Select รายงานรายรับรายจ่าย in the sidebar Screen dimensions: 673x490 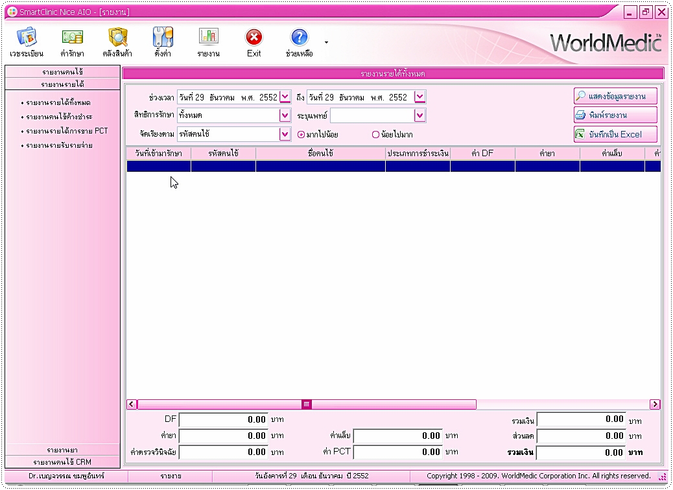click(59, 145)
